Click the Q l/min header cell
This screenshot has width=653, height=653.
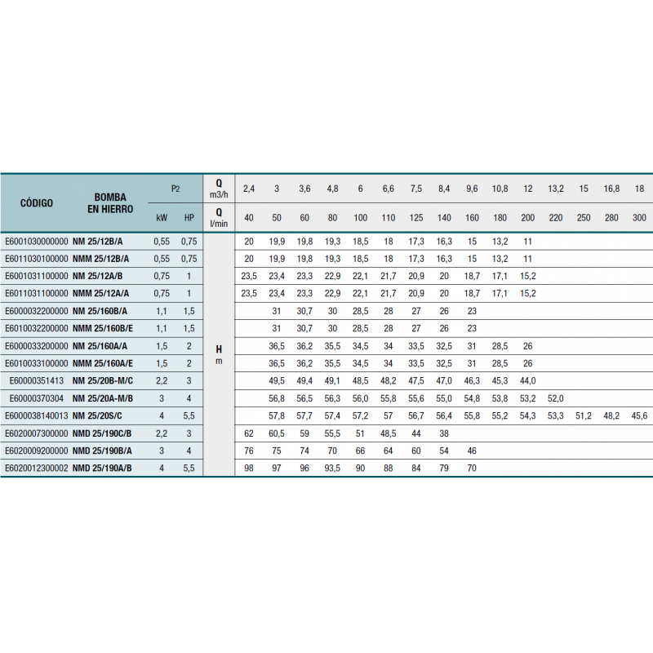(x=219, y=218)
